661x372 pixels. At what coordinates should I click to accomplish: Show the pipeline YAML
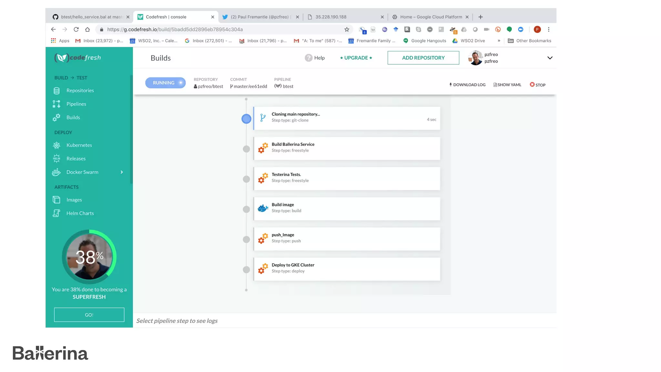(x=507, y=85)
